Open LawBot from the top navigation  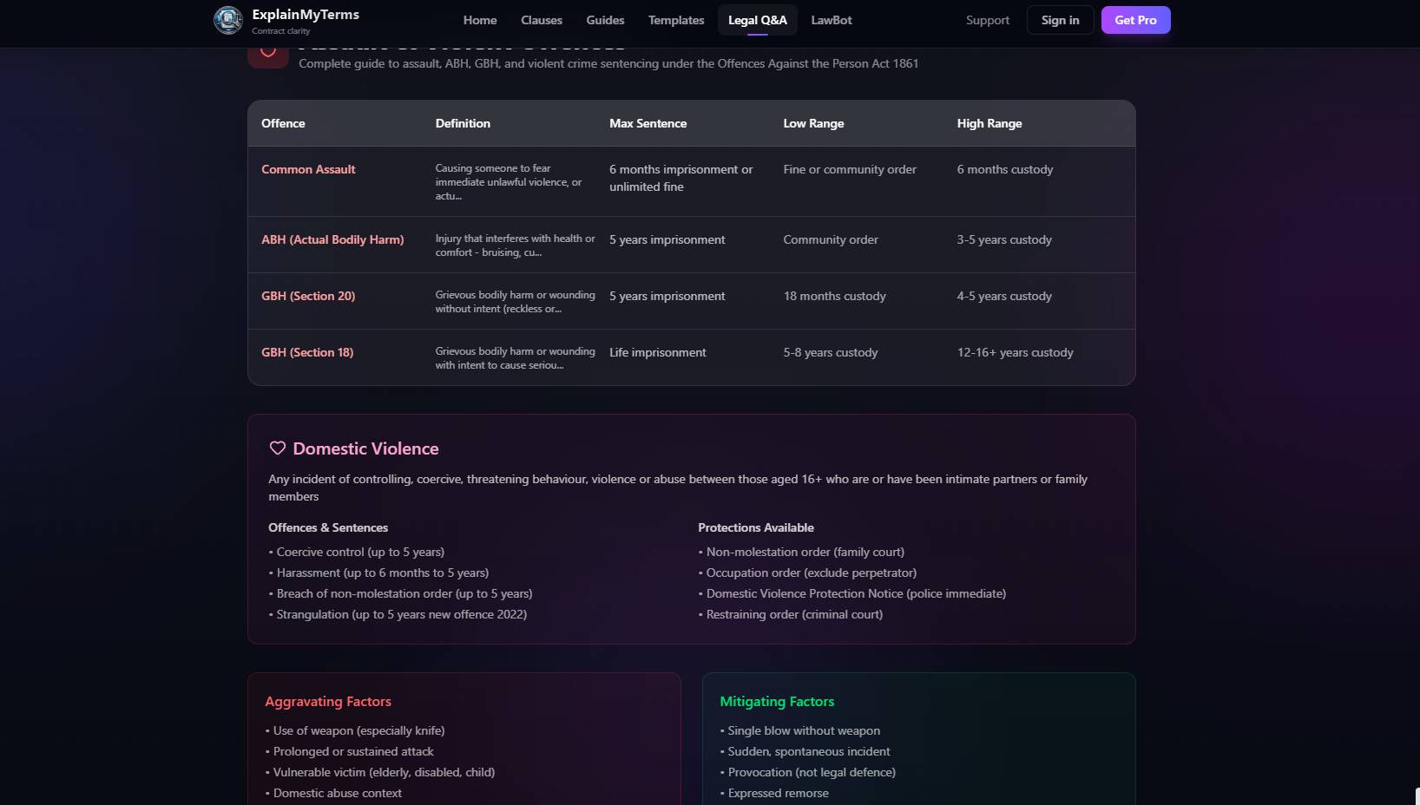(x=832, y=20)
